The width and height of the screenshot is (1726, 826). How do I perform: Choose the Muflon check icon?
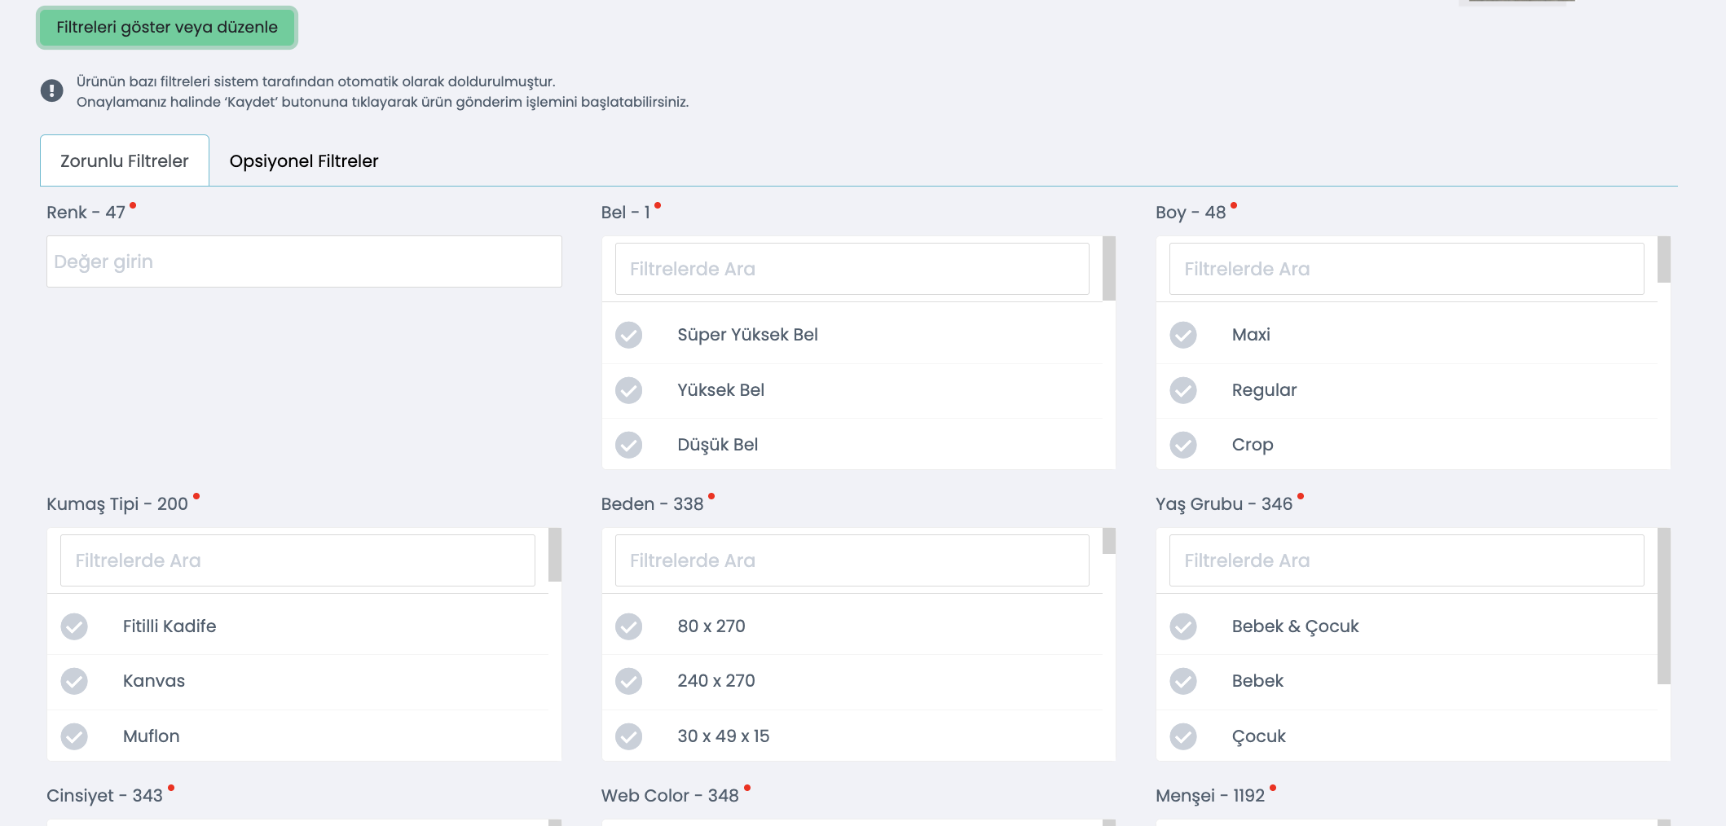click(x=74, y=736)
